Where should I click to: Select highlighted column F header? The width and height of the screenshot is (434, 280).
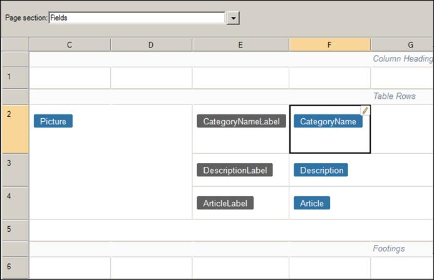coord(329,45)
